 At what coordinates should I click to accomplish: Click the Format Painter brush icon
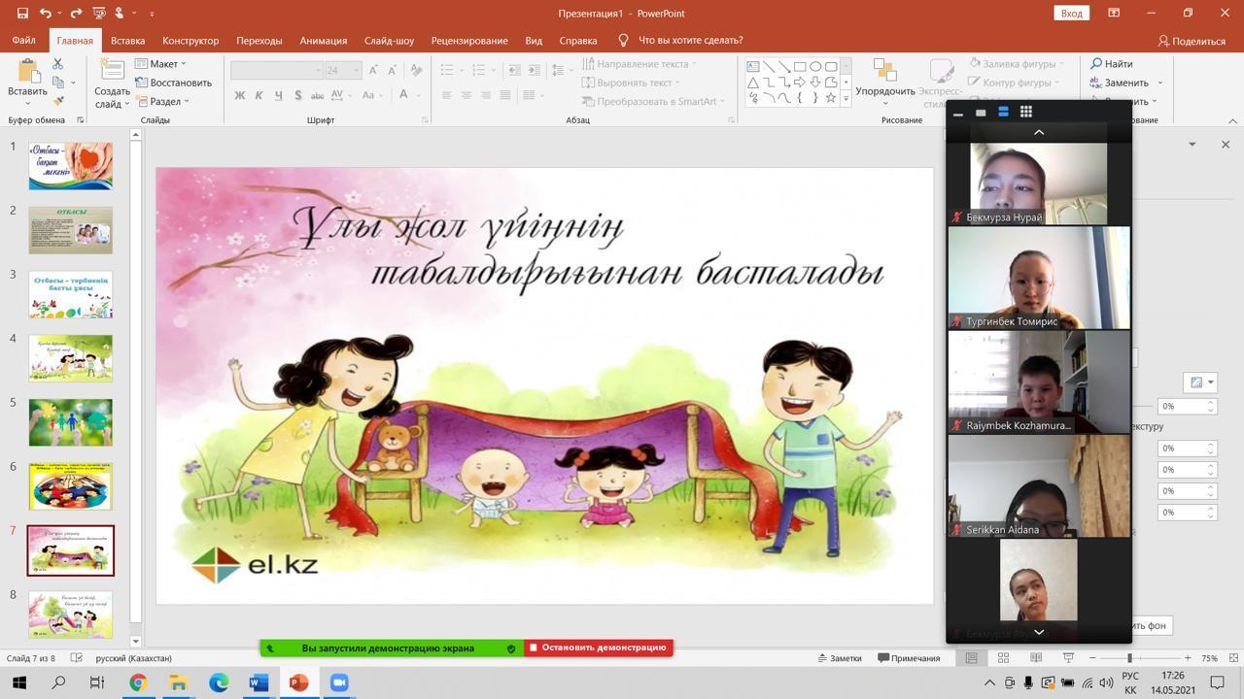pyautogui.click(x=57, y=101)
